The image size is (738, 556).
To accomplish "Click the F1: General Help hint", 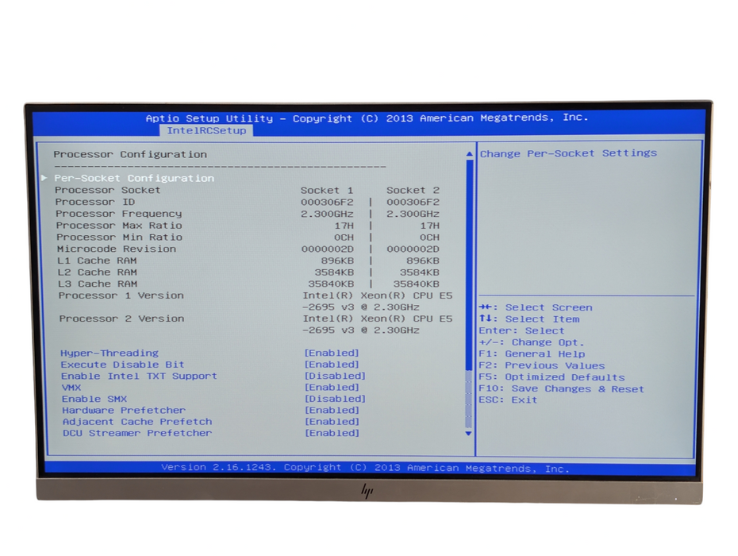I will point(532,354).
